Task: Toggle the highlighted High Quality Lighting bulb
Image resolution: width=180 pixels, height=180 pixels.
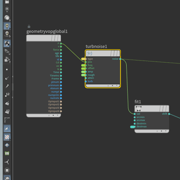Action: tap(7, 26)
